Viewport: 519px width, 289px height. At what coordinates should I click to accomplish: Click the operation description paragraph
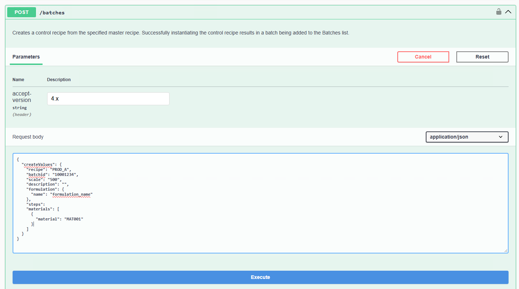(181, 33)
